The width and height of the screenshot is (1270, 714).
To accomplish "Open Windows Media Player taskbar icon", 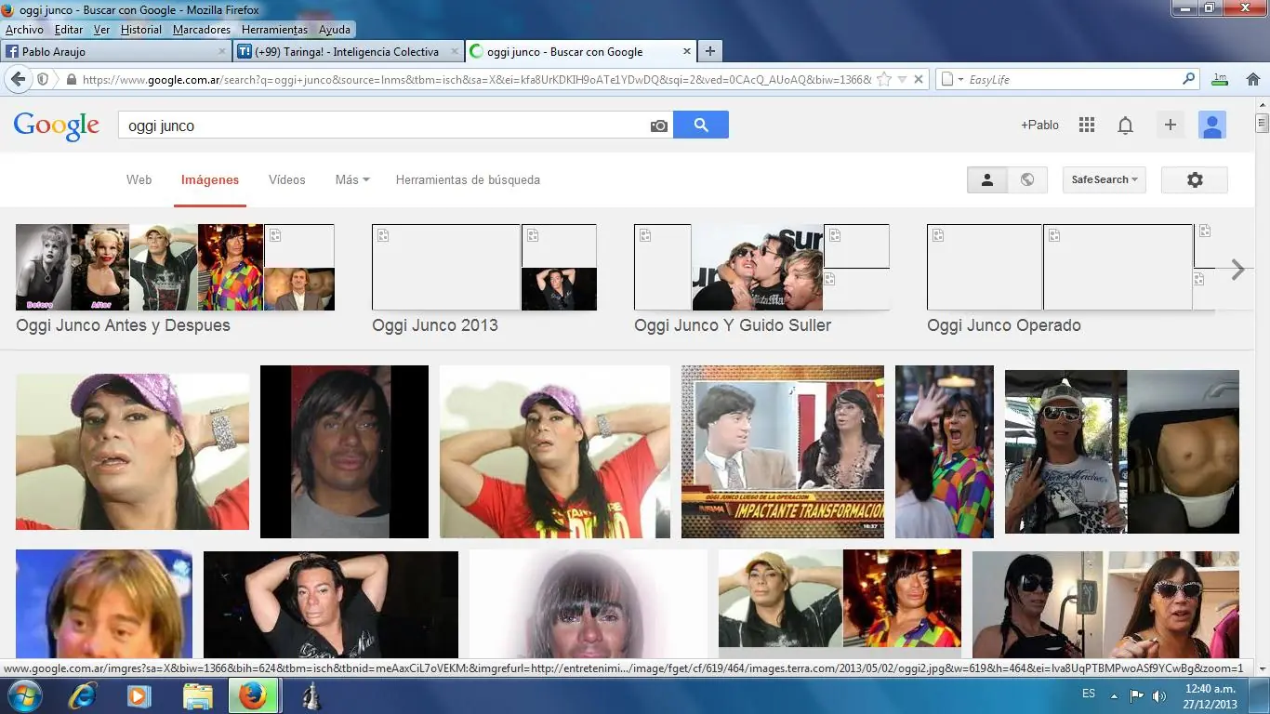I will (139, 695).
